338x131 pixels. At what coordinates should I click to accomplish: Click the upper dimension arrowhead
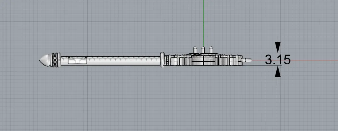278,45
